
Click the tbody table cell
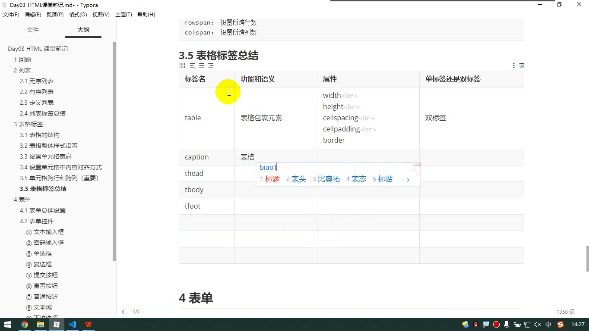coord(207,190)
